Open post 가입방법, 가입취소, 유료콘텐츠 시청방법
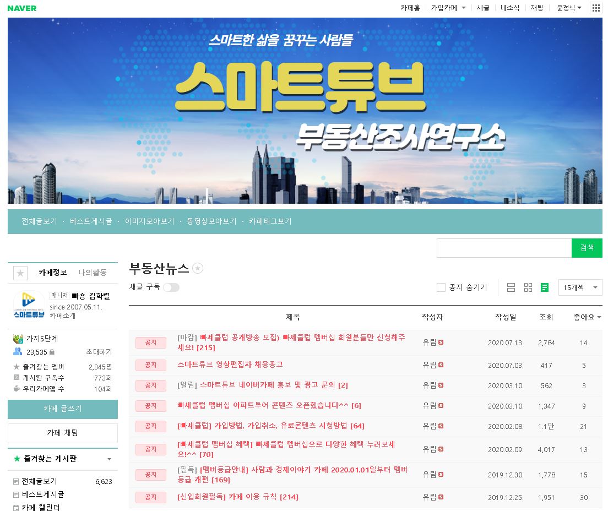The image size is (608, 511). click(x=270, y=426)
